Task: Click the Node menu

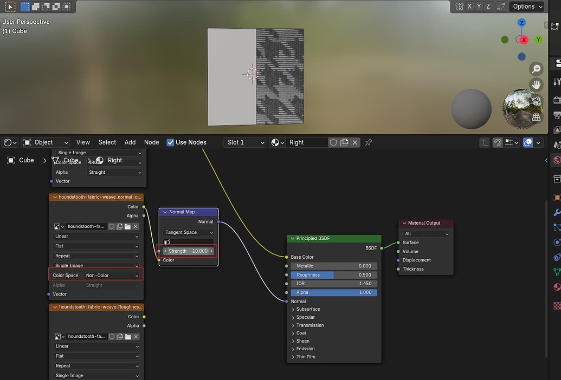Action: coord(151,142)
